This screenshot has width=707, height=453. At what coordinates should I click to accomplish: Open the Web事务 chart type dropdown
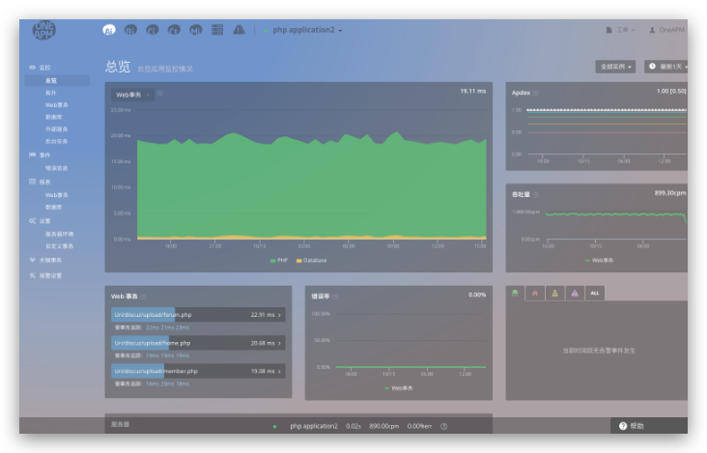pos(132,95)
